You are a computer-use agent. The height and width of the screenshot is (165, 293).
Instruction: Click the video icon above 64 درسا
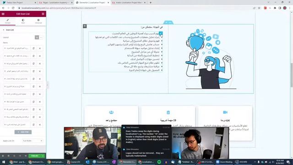pos(225,112)
